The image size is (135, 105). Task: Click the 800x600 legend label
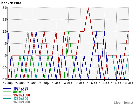click(x=20, y=92)
